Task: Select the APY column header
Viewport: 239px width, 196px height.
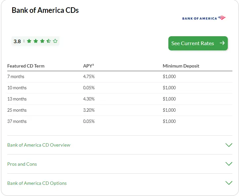Action: (88, 66)
